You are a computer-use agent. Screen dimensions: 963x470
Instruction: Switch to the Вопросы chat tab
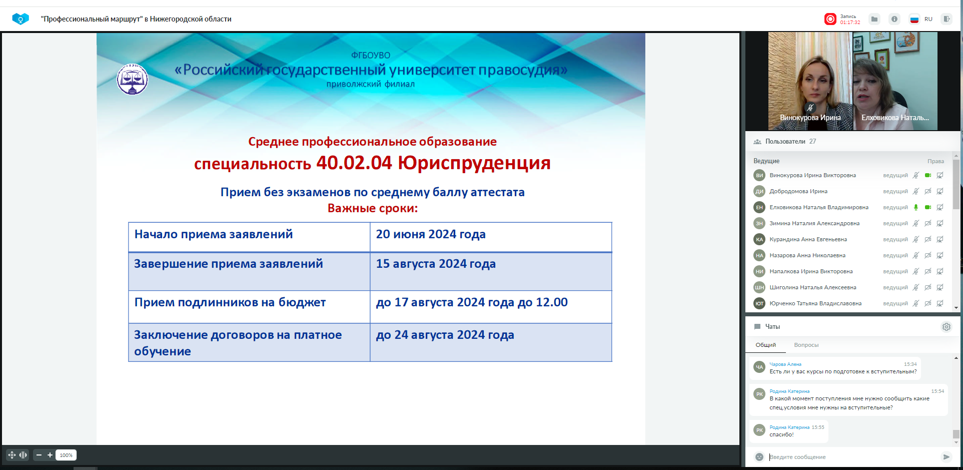[x=806, y=345]
